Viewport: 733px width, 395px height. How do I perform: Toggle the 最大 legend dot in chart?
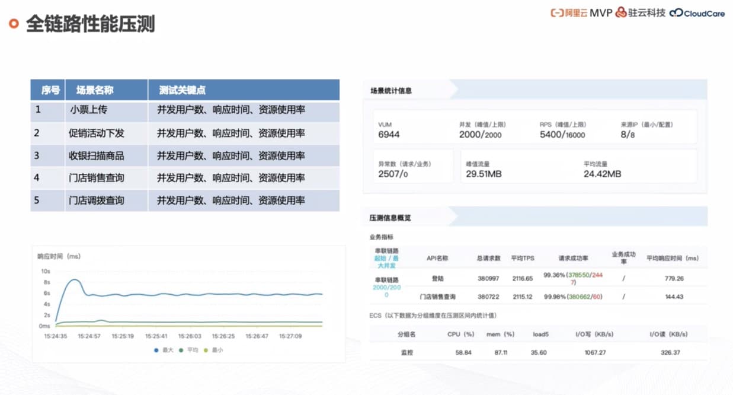[x=156, y=351]
